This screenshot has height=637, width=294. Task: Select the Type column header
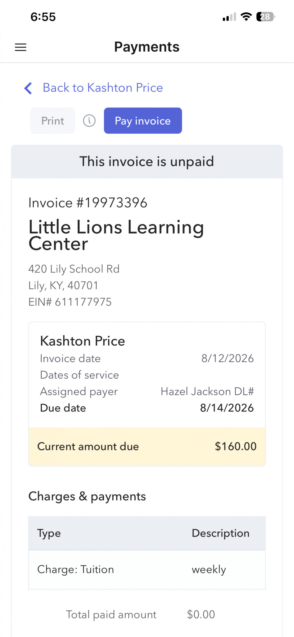click(49, 533)
